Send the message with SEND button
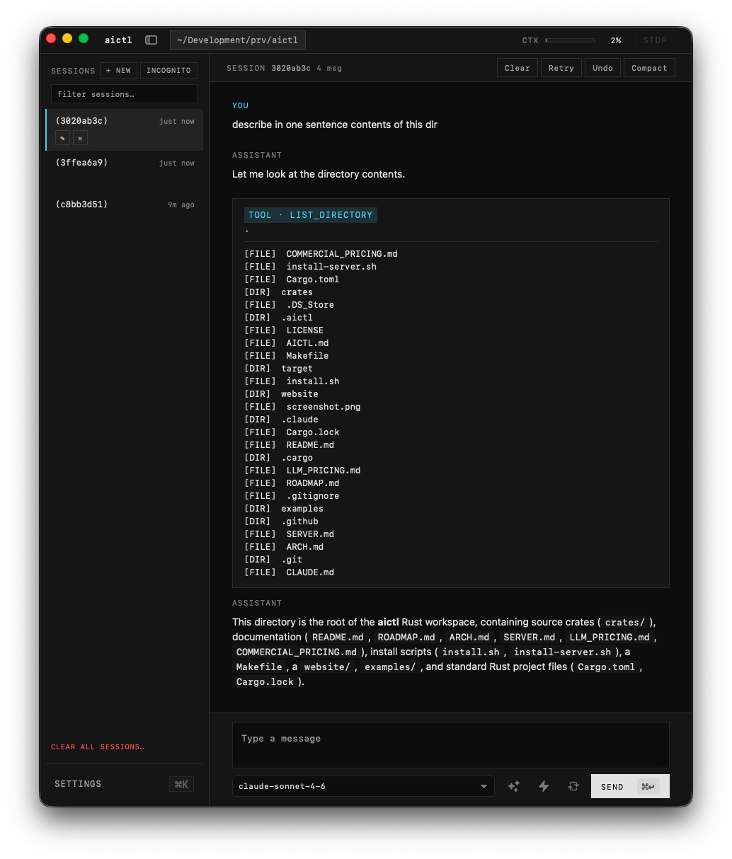Viewport: 732px width, 859px height. [630, 786]
